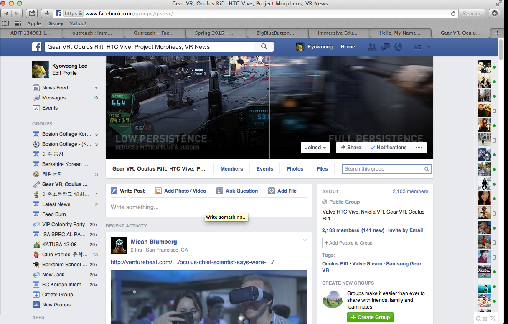Click the Share button on group cover

(351, 148)
